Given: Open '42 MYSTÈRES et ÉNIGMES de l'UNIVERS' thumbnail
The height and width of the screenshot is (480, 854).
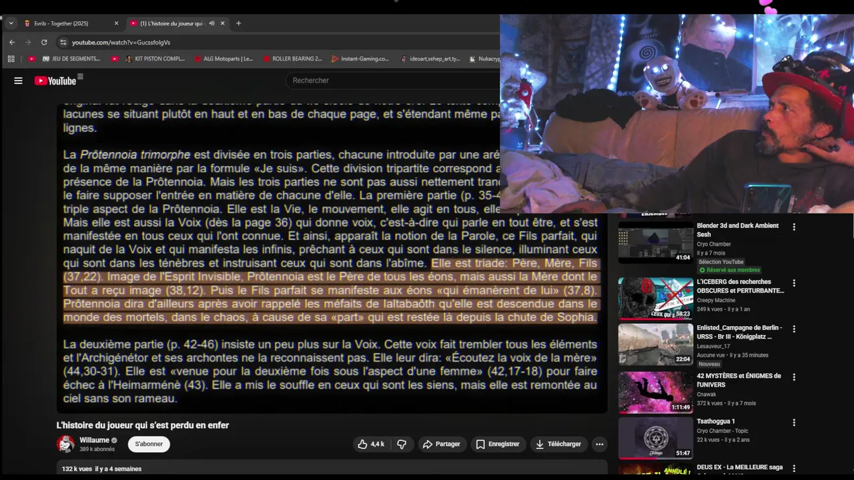Looking at the screenshot, I should point(655,392).
